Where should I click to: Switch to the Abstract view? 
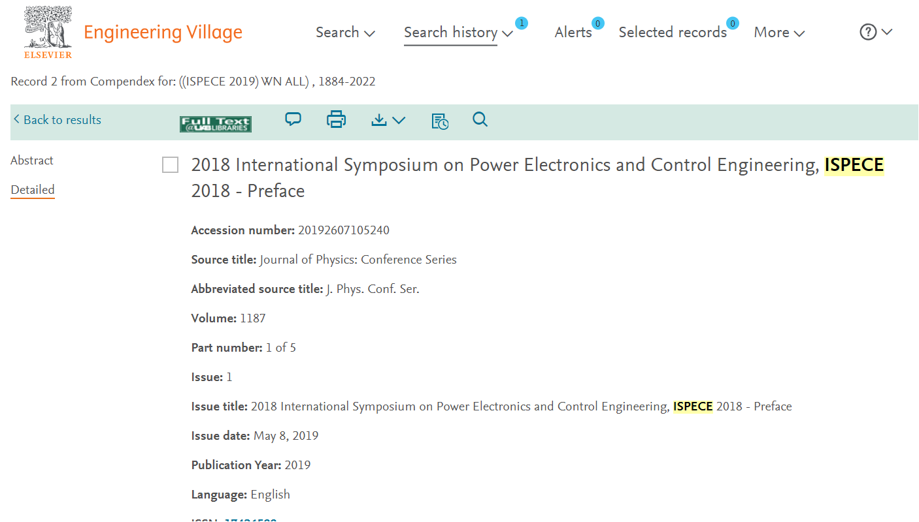pyautogui.click(x=32, y=161)
